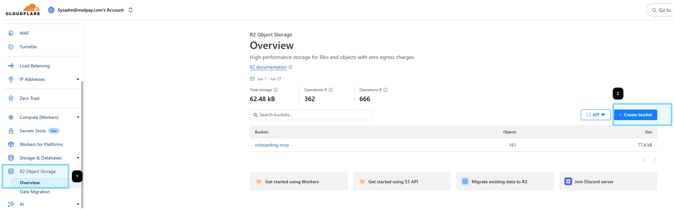Click the WAF shield icon
Viewport: 674px width, 210px height.
[11, 33]
